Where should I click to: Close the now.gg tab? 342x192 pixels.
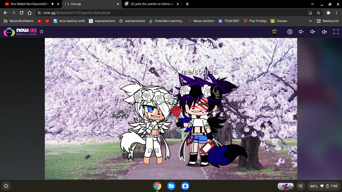pos(118,4)
